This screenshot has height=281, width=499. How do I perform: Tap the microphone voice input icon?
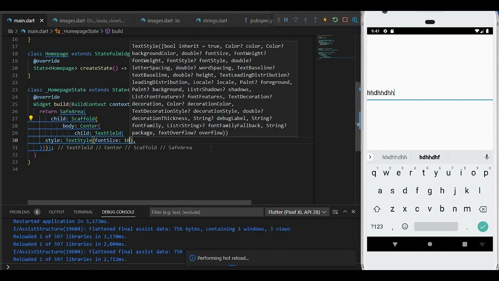point(487,157)
